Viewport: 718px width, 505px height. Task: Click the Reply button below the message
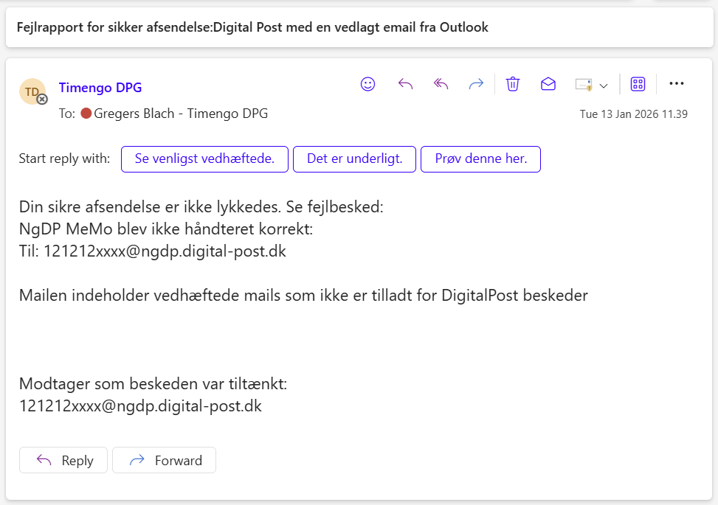pos(63,460)
